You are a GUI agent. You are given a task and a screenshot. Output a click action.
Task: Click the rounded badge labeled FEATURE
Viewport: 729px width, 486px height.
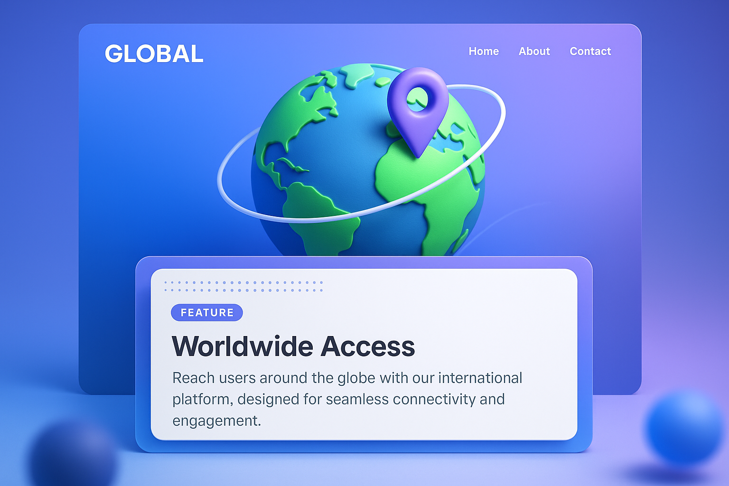coord(207,312)
